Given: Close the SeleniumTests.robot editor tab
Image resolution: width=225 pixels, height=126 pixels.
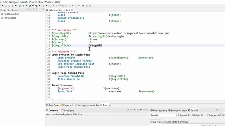Looking at the screenshot, I should (x=72, y=10).
